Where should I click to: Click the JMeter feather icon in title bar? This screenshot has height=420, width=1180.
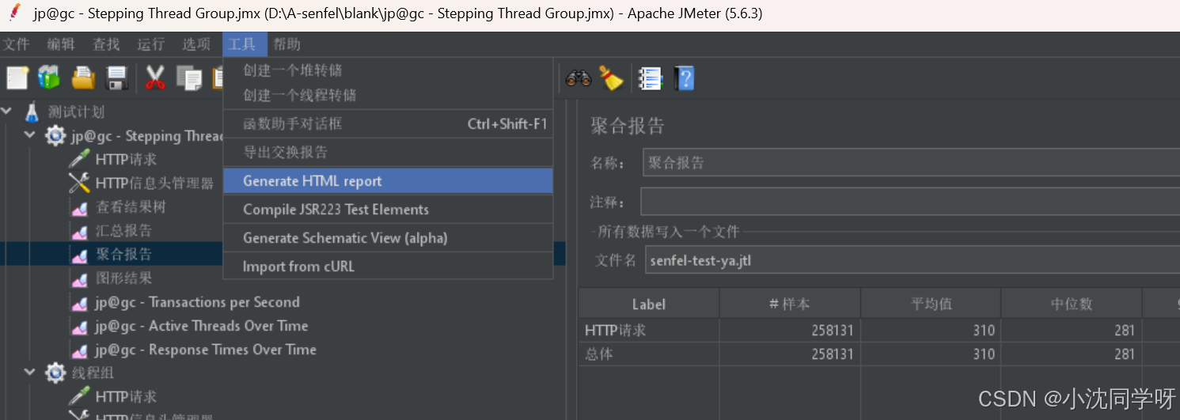click(14, 13)
